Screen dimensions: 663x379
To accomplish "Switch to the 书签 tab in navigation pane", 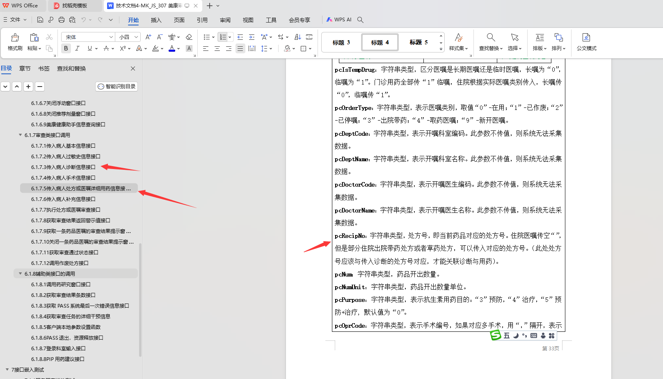I will pos(44,68).
